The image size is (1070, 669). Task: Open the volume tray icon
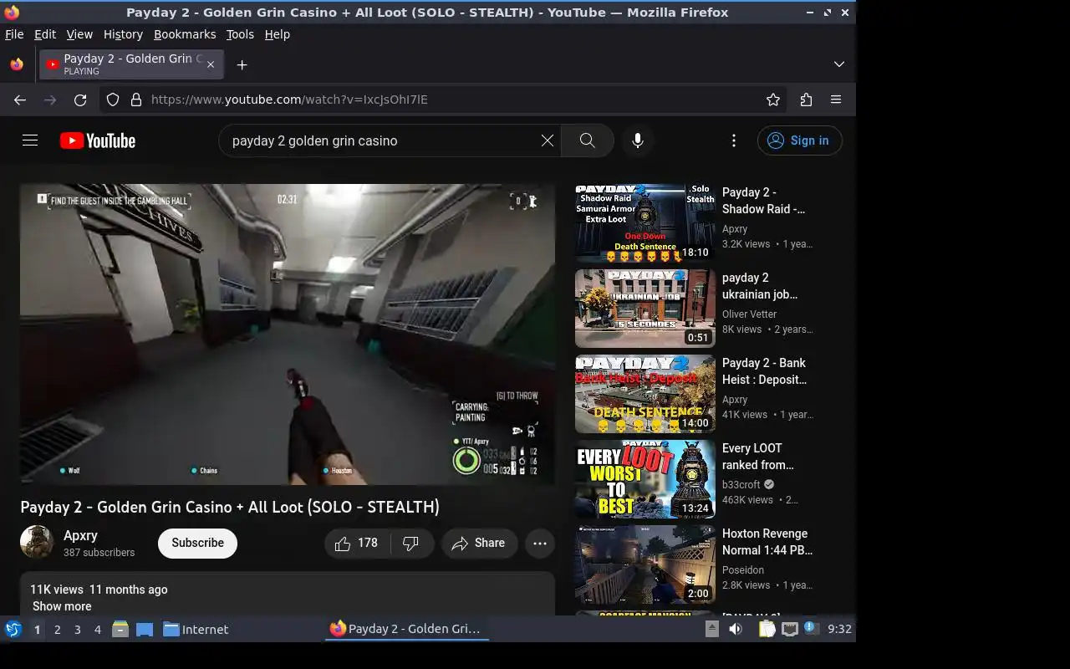point(736,629)
